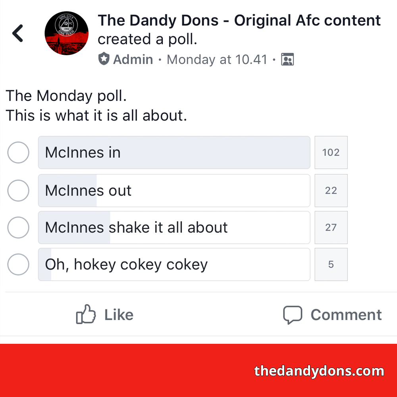Open the 5 votes count box
The height and width of the screenshot is (397, 397).
click(x=331, y=264)
